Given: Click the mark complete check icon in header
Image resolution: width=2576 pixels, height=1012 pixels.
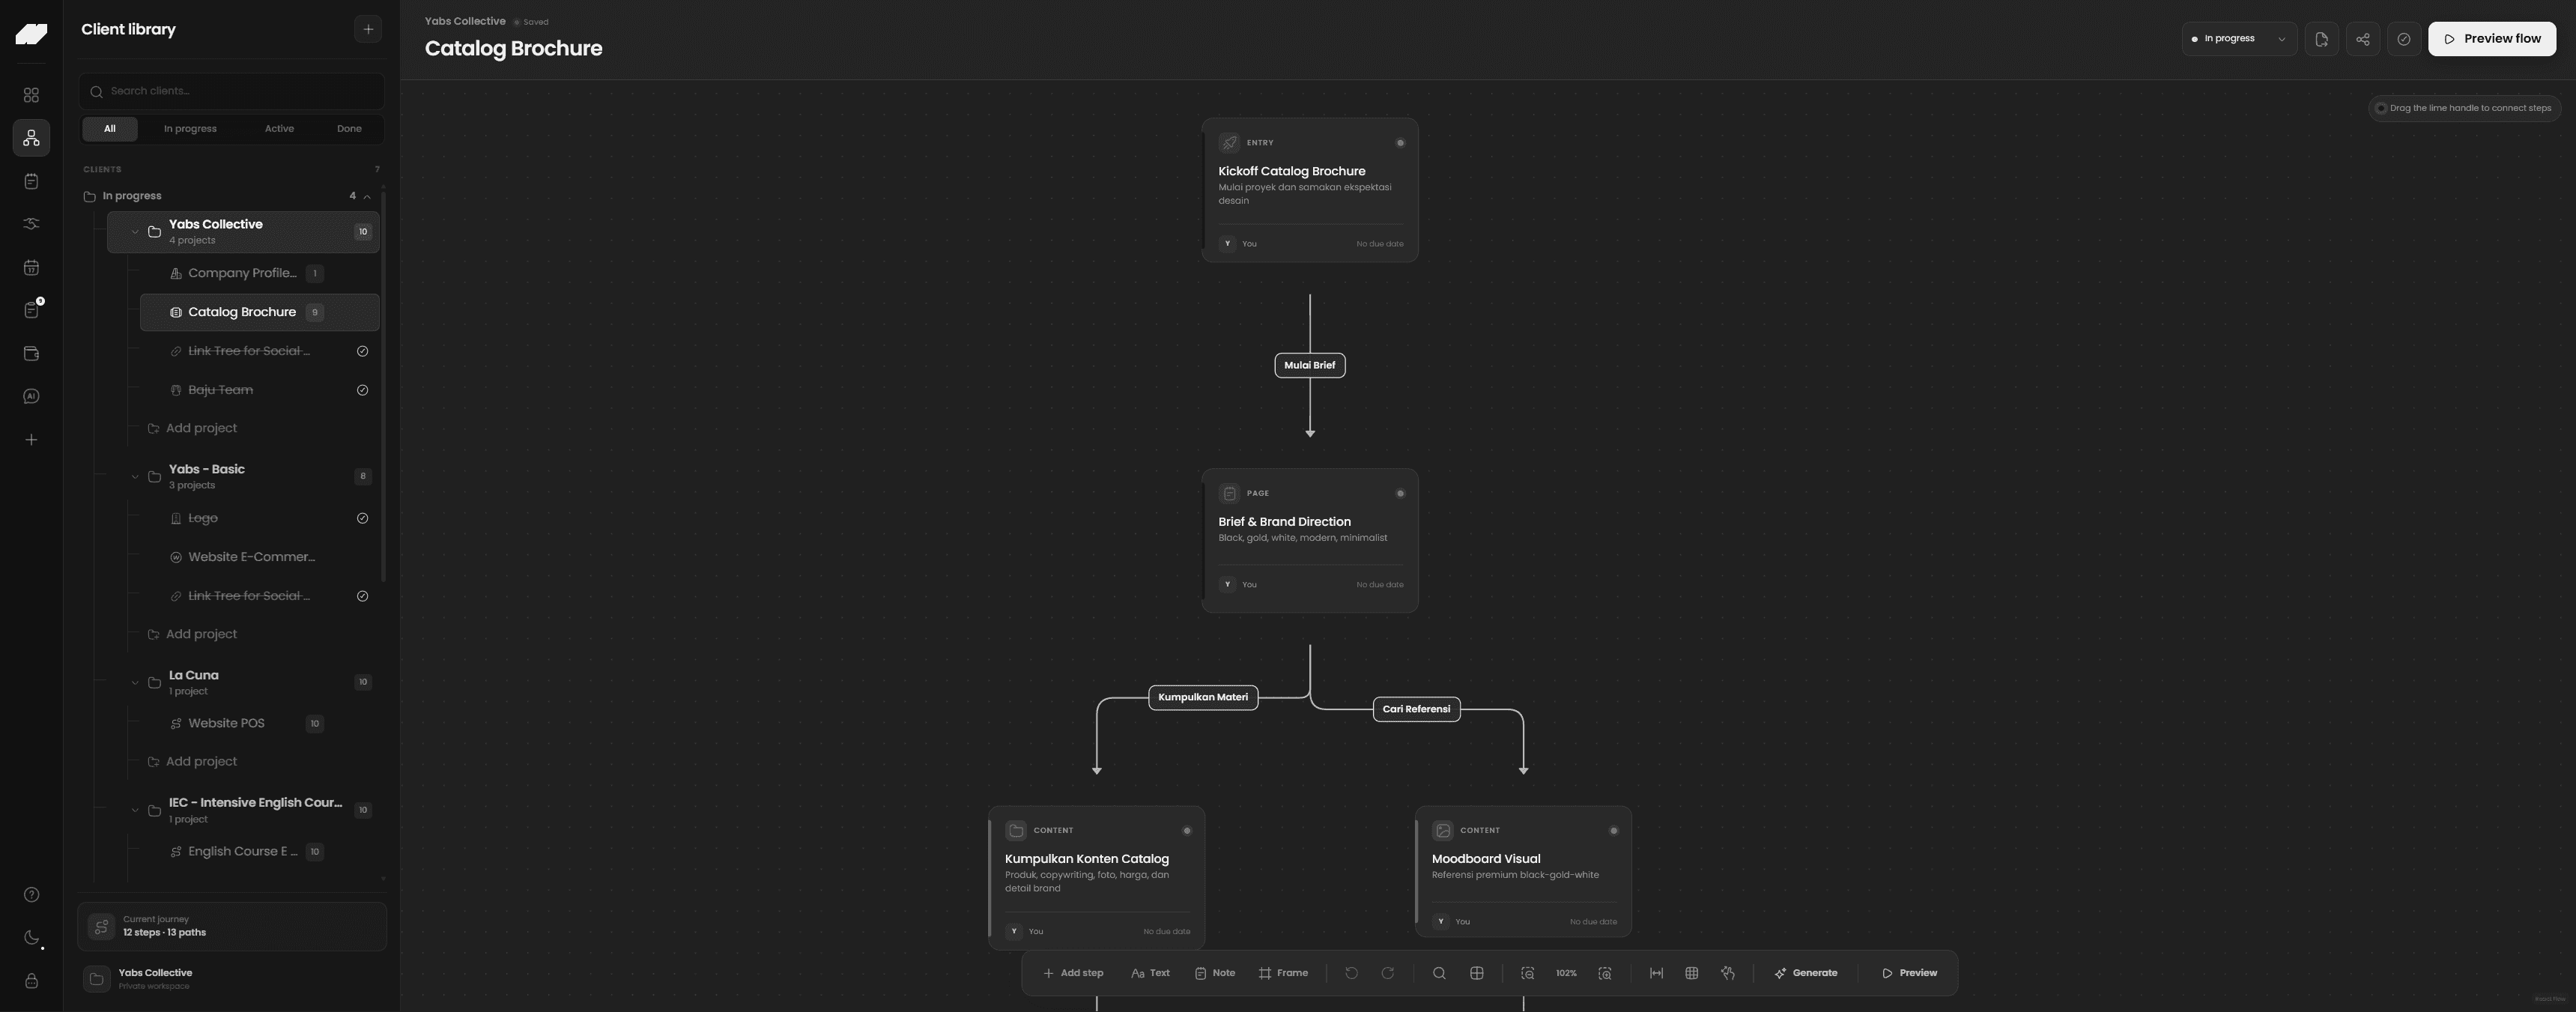Looking at the screenshot, I should [2403, 39].
